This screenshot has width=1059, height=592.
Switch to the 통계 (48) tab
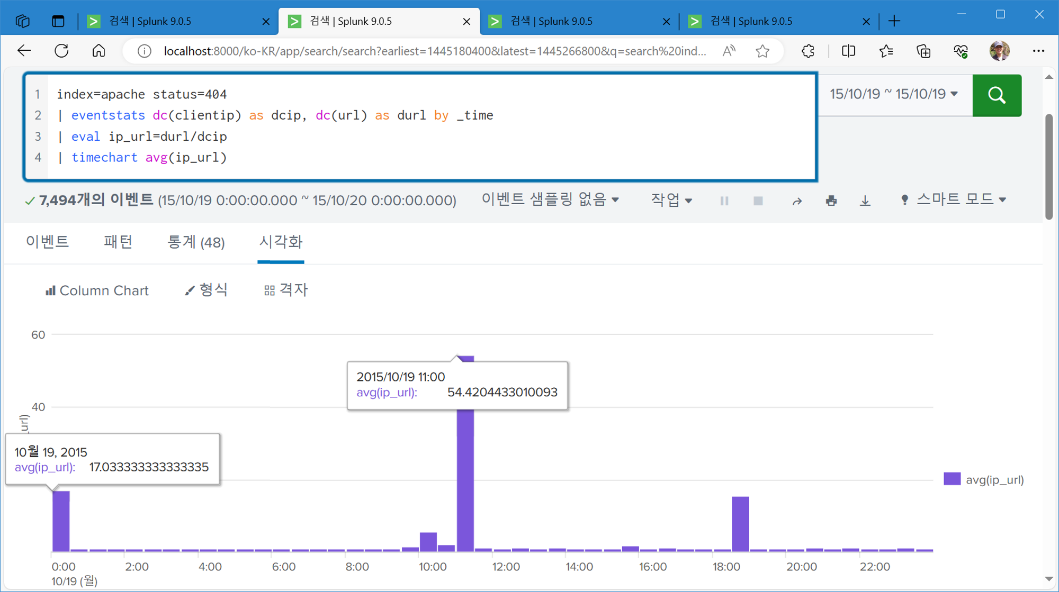pyautogui.click(x=196, y=242)
